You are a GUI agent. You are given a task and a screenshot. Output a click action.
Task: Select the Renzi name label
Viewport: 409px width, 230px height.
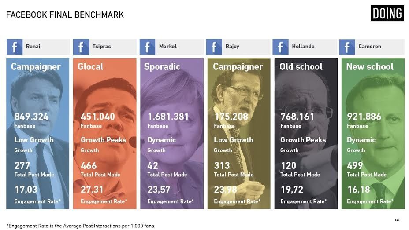(33, 46)
